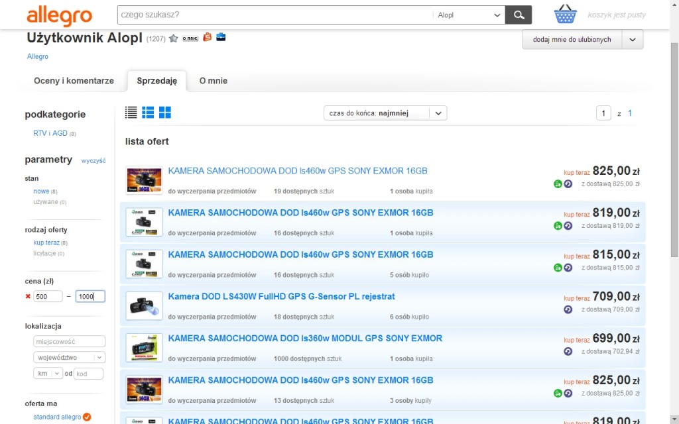The height and width of the screenshot is (424, 679).
Task: Click maximum price field with 1000
Action: (x=90, y=296)
